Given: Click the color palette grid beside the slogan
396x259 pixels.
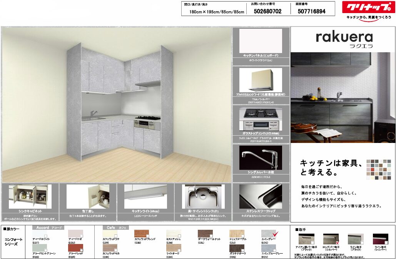Looking at the screenshot, I should pos(379,169).
